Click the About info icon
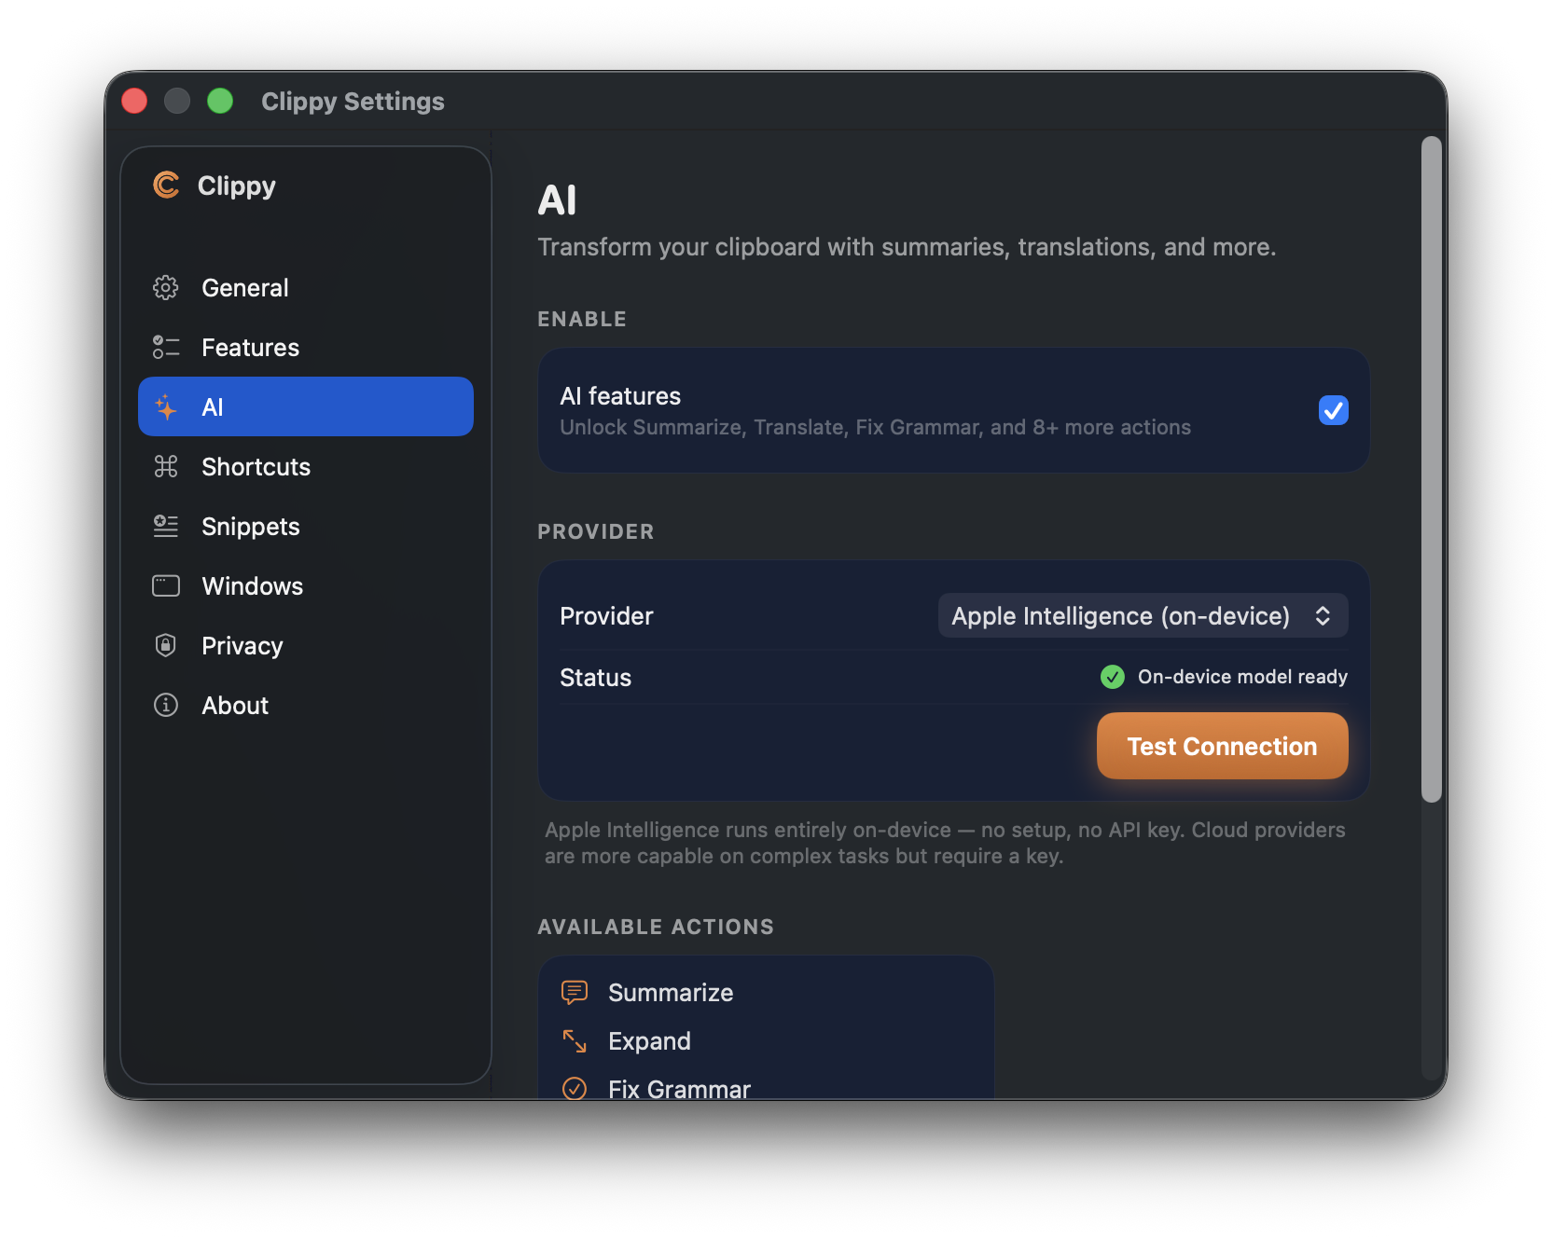Image resolution: width=1552 pixels, height=1238 pixels. click(166, 705)
